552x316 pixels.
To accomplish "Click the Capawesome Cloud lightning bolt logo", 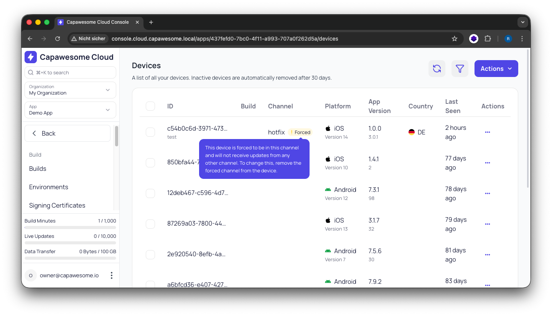I will pos(30,57).
